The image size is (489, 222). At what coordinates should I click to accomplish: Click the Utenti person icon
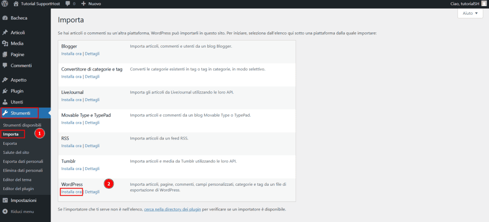[5, 102]
